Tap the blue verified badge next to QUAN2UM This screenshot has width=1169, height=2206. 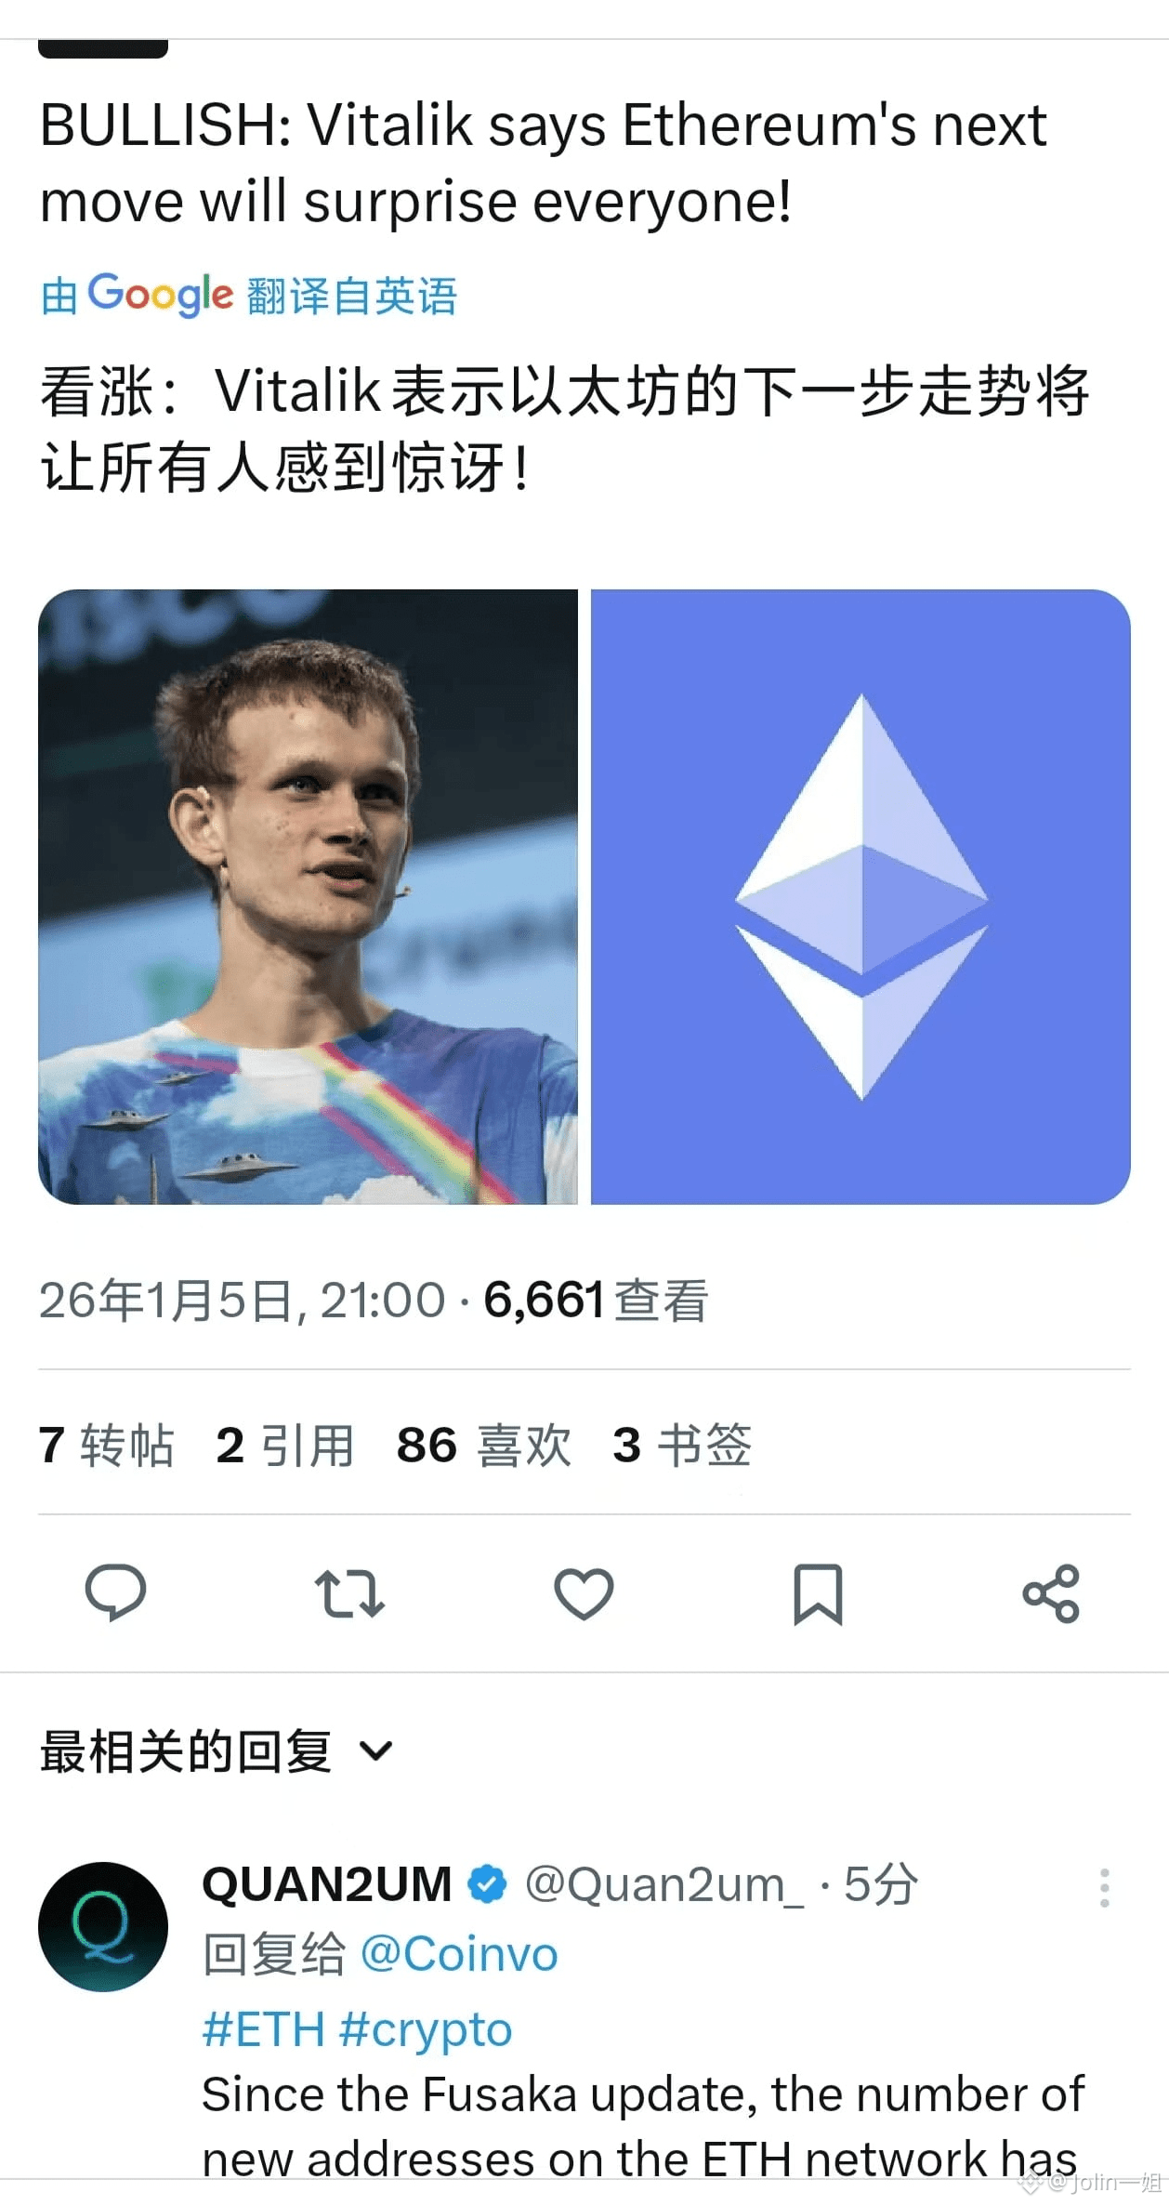coord(487,1884)
